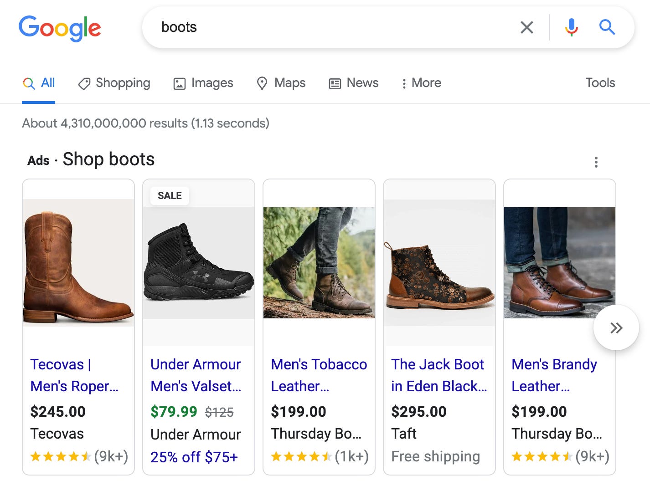Open Tecovas cowboy boot image
Image resolution: width=650 pixels, height=491 pixels.
point(78,263)
